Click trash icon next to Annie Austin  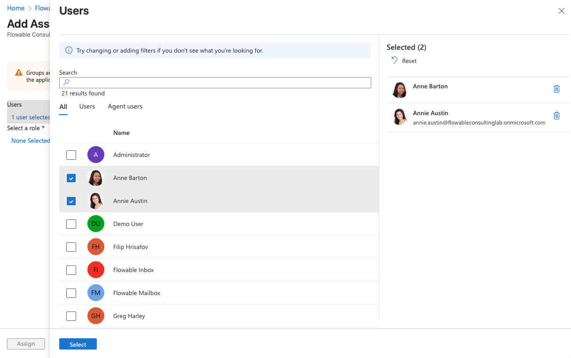(x=556, y=116)
